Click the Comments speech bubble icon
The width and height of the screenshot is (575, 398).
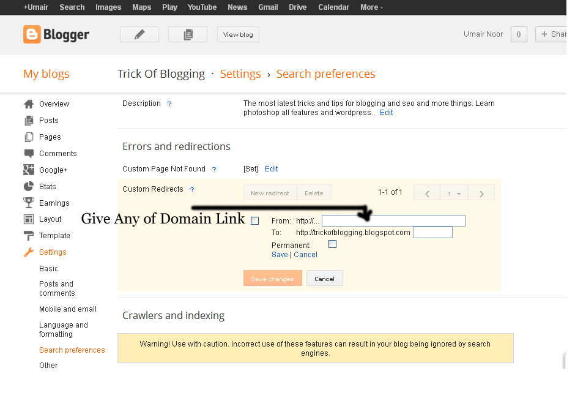pyautogui.click(x=29, y=154)
